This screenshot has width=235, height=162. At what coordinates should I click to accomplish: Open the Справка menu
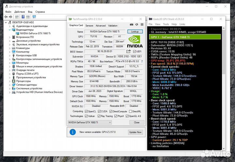(40, 12)
